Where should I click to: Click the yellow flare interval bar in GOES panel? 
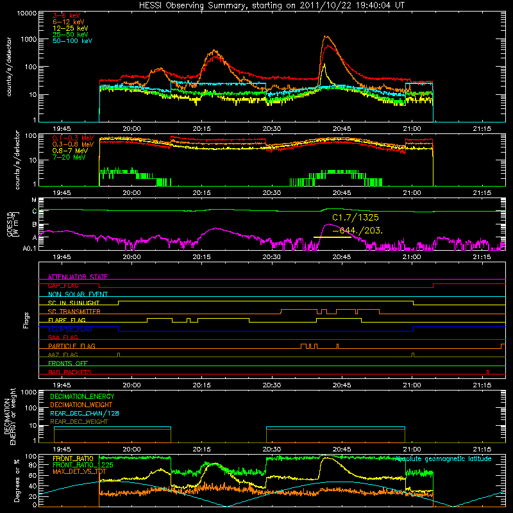click(332, 237)
